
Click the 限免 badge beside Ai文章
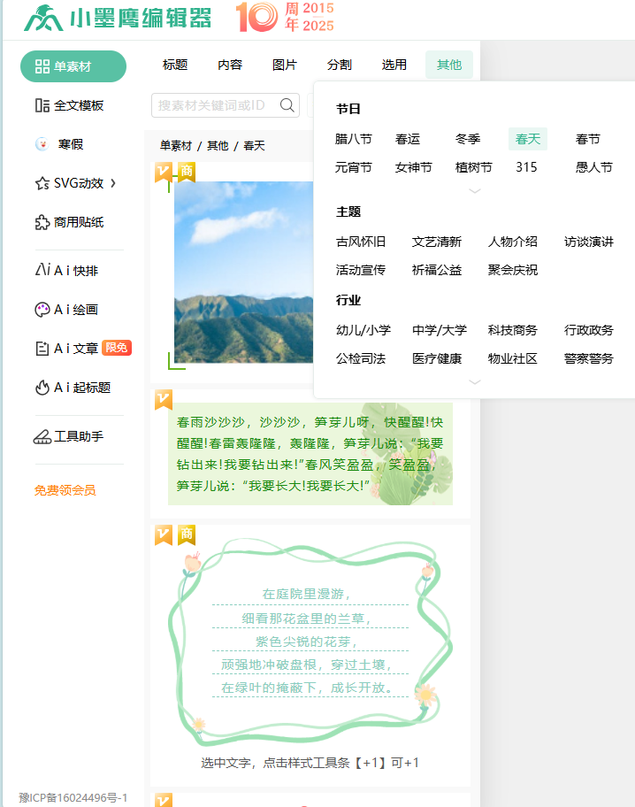(116, 348)
